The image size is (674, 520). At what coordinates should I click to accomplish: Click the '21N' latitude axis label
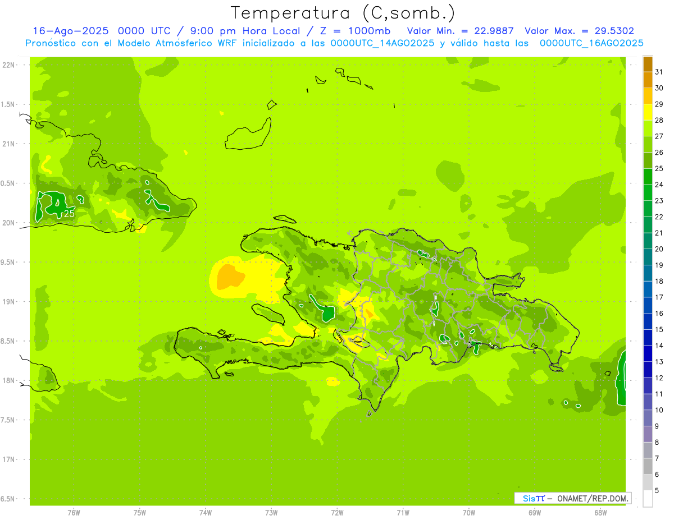[x=10, y=144]
